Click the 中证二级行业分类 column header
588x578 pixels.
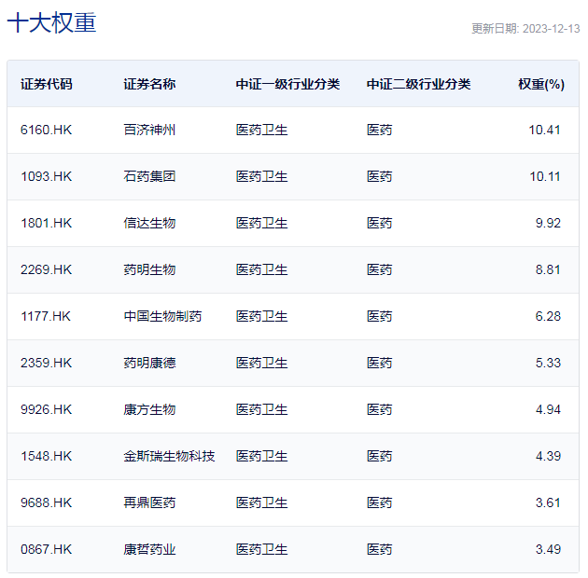click(418, 84)
